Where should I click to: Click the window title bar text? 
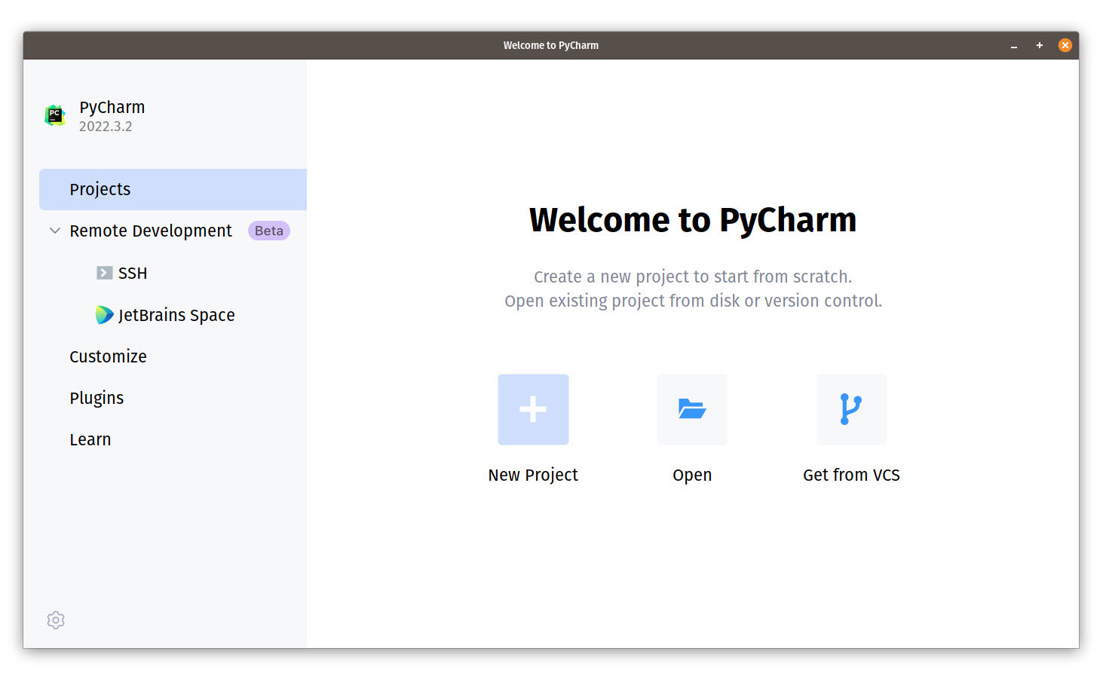551,45
